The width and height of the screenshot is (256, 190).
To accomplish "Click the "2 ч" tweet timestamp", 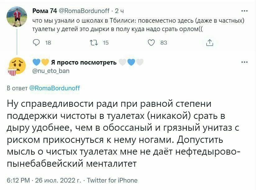I will (x=120, y=11).
